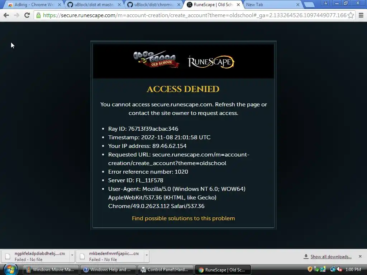Viewport: 367px width, 275px height.
Task: Click the RuneScape Chrome taskbar item
Action: (223, 270)
